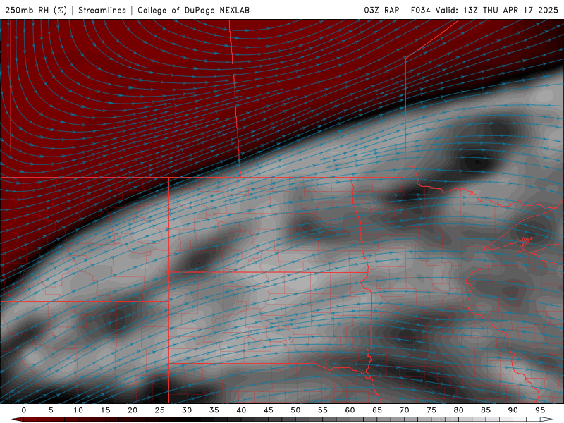Click the "F034" forecast hour text

pos(420,10)
